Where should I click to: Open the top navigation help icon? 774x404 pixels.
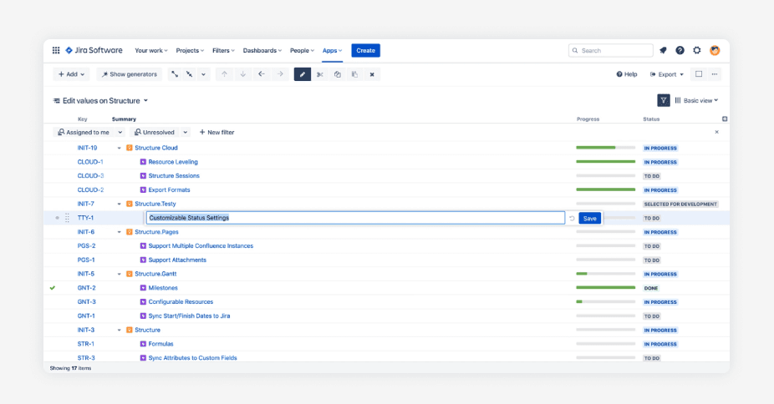point(680,50)
